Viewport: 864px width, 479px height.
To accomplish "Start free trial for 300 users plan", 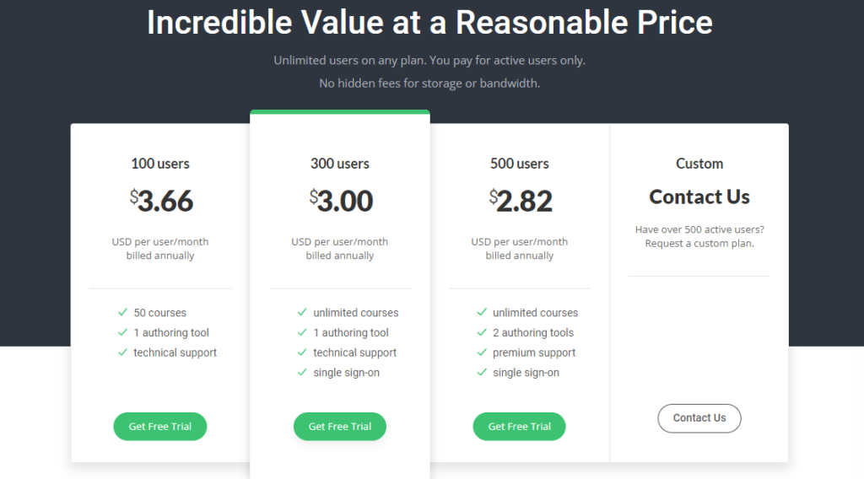I will click(340, 426).
